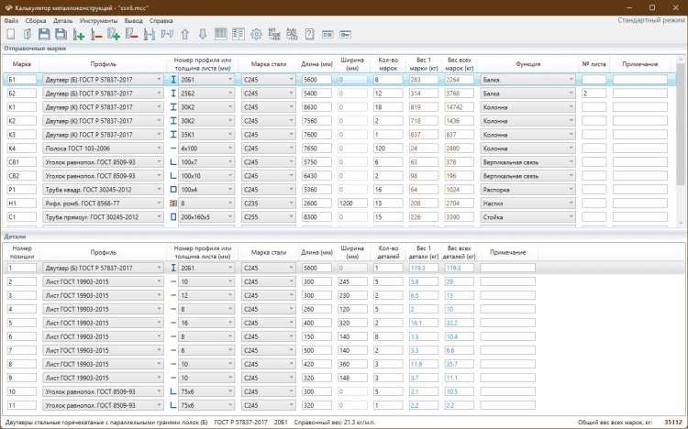The width and height of the screenshot is (688, 429).
Task: Open the Сборка menu
Action: click(x=36, y=18)
